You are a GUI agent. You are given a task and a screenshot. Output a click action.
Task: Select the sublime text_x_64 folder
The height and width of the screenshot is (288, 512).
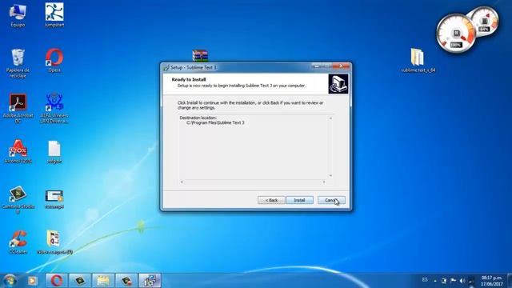(418, 61)
